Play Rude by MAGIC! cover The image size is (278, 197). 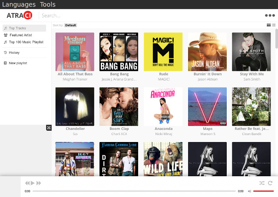pyautogui.click(x=163, y=52)
